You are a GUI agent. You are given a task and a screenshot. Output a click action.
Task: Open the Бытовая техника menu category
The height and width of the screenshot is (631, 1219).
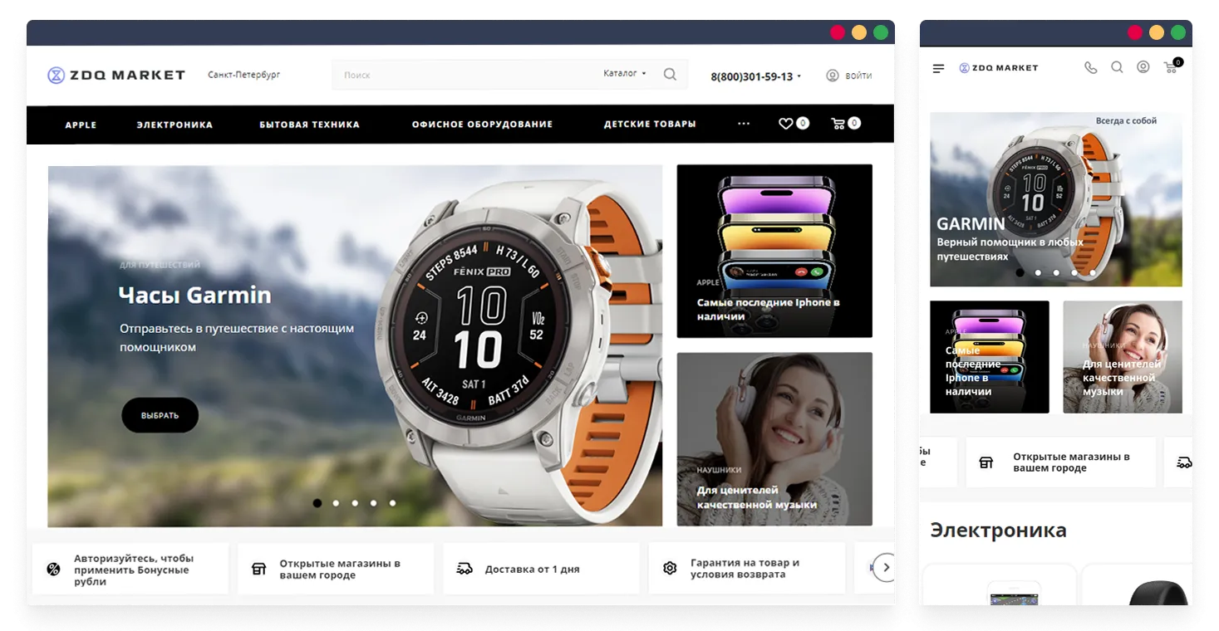point(309,125)
